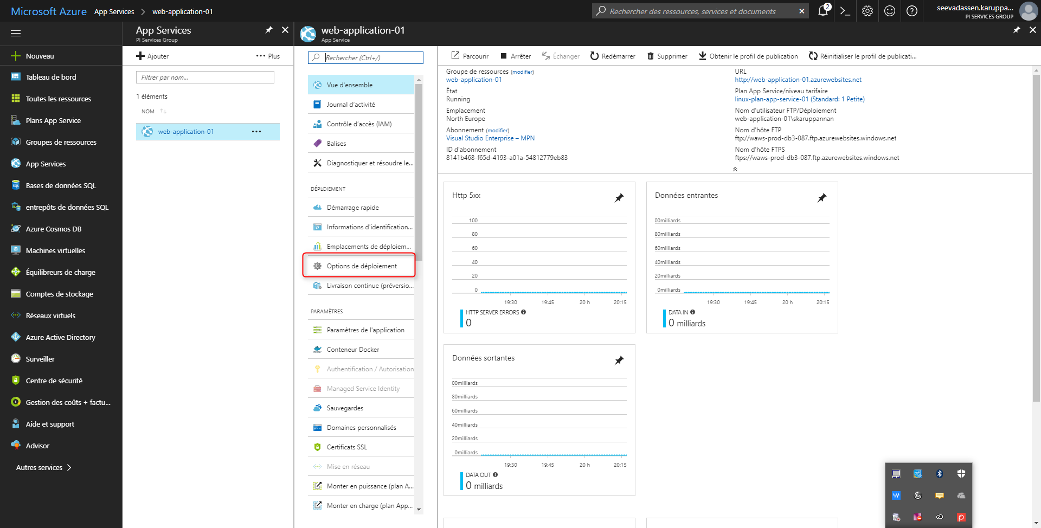Sort list by NOM column
1041x528 pixels.
(153, 111)
